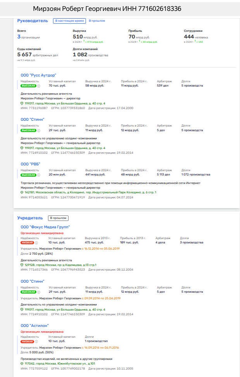
Task: Click map pin icon before the Южнобутовская ул. address
Action: pos(22,364)
